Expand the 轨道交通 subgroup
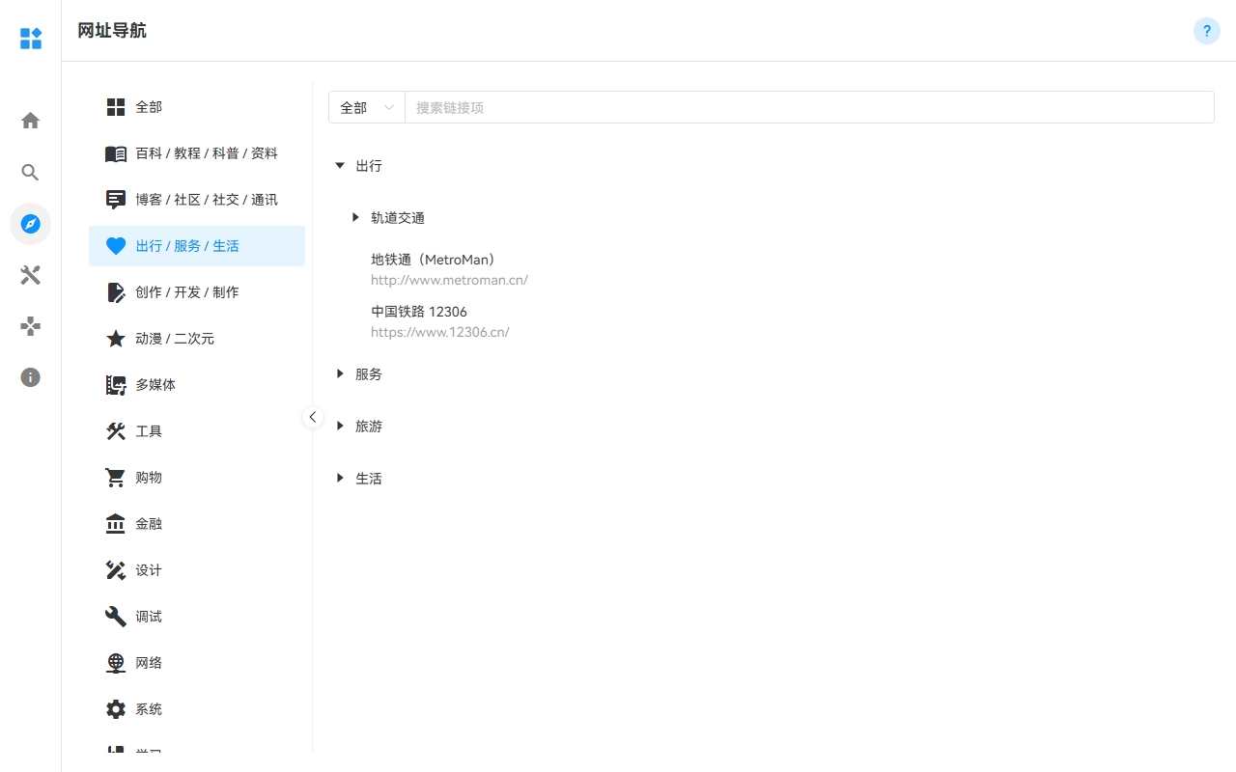The image size is (1236, 772). [355, 218]
